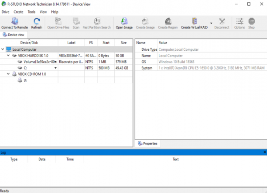Sort by Device/Disk column header
267x193 pixels.
click(29, 43)
